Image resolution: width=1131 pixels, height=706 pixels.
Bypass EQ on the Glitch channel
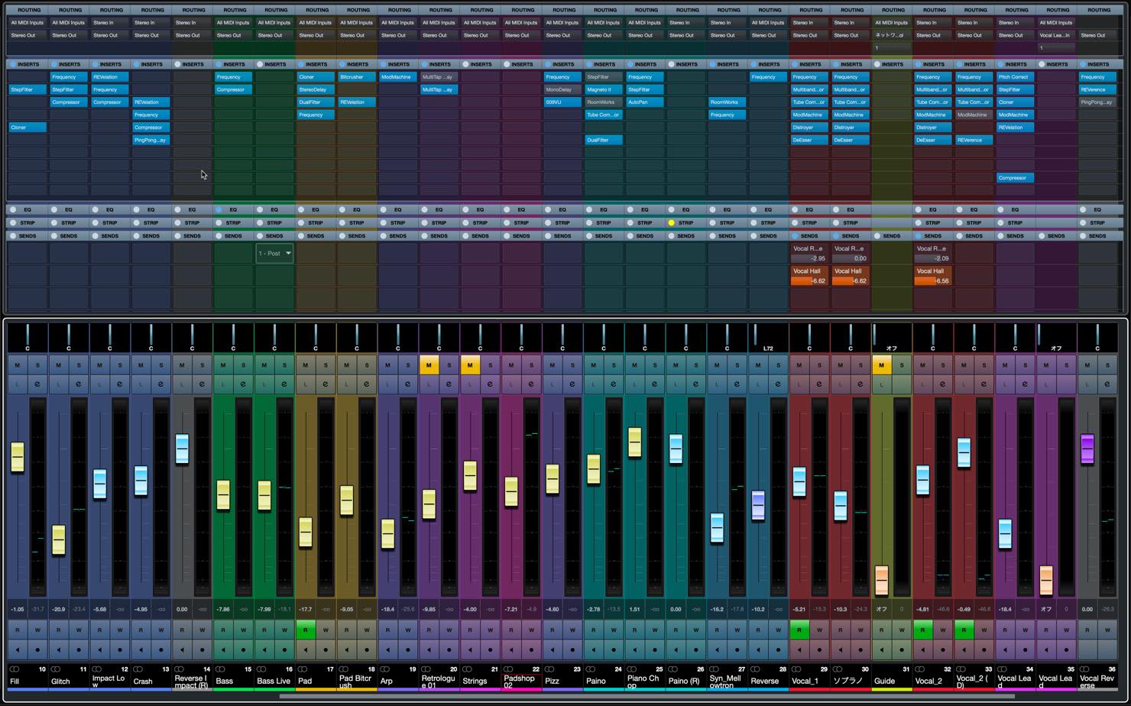(x=54, y=209)
